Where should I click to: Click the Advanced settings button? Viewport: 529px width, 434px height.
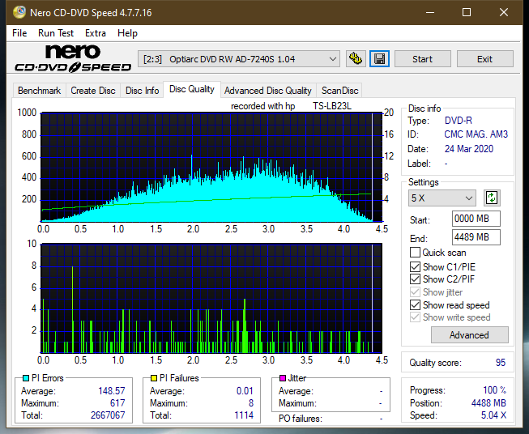tap(469, 335)
